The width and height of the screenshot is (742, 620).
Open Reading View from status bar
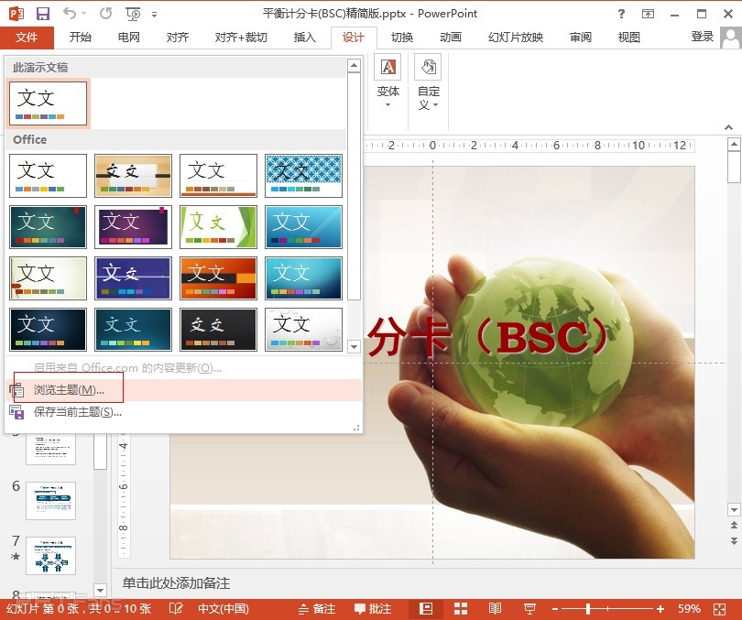(x=495, y=609)
